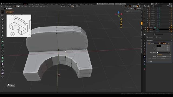
Task: Open the Material properties tab
Action: click(144, 69)
